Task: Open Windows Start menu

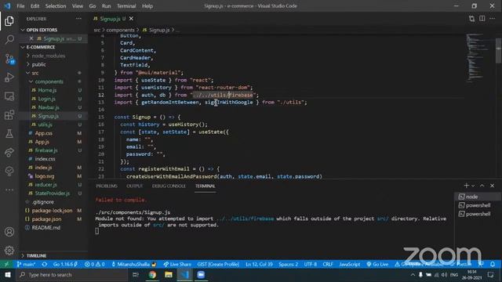Action: point(8,275)
